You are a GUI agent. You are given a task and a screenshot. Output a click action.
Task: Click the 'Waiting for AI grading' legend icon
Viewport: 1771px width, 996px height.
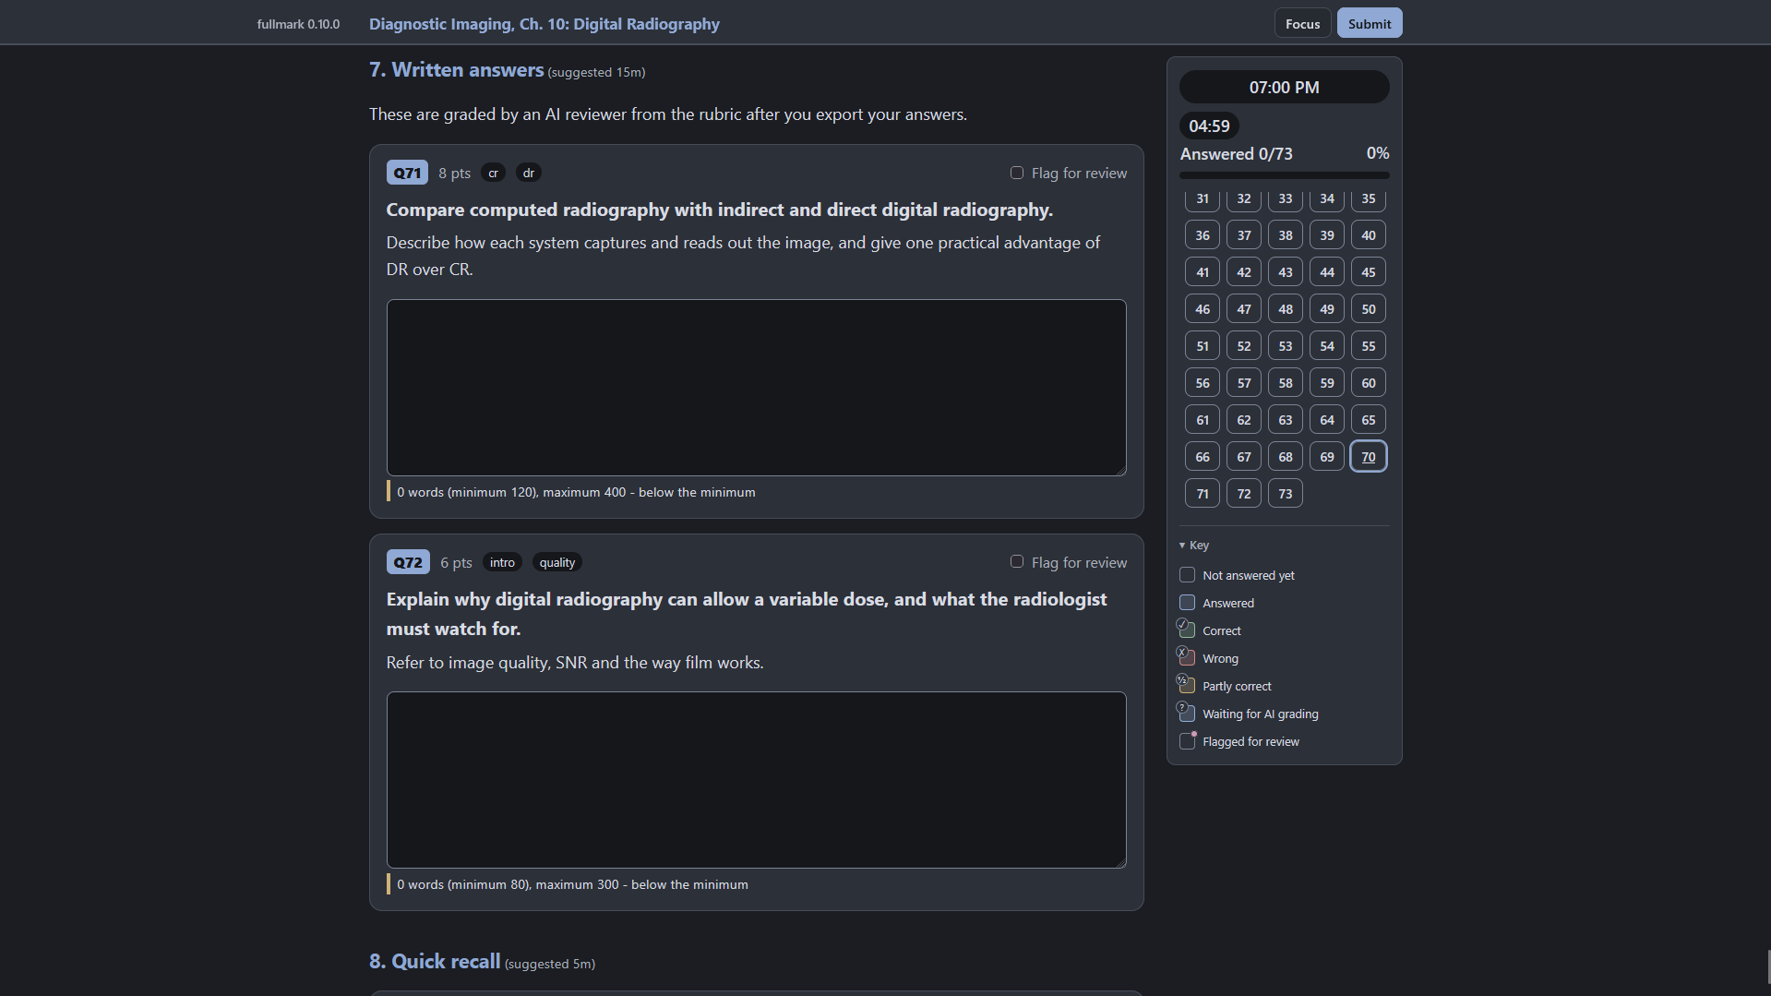point(1187,713)
